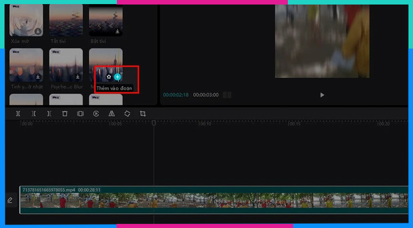Click the pencil icon beside video track
Screen dimensions: 413x228
[x=10, y=200]
